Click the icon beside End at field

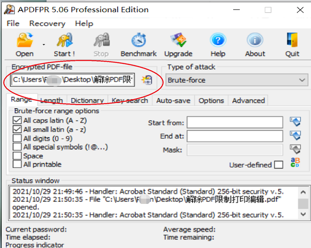pyautogui.click(x=296, y=135)
